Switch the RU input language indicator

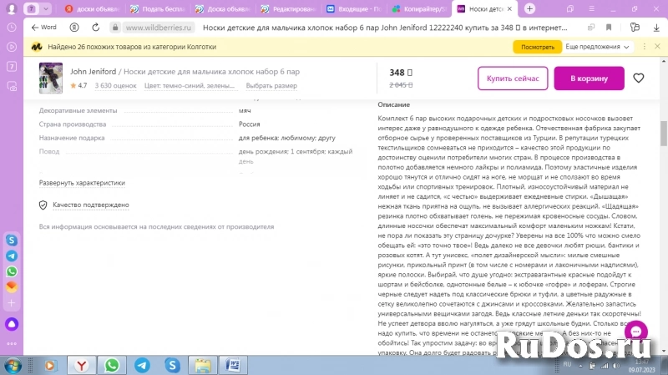point(567,364)
